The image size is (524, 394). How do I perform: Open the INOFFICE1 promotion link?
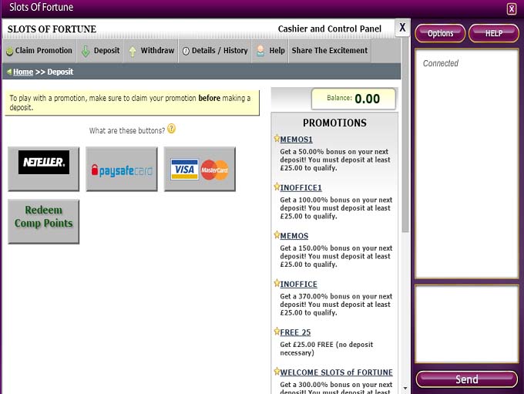tap(301, 187)
